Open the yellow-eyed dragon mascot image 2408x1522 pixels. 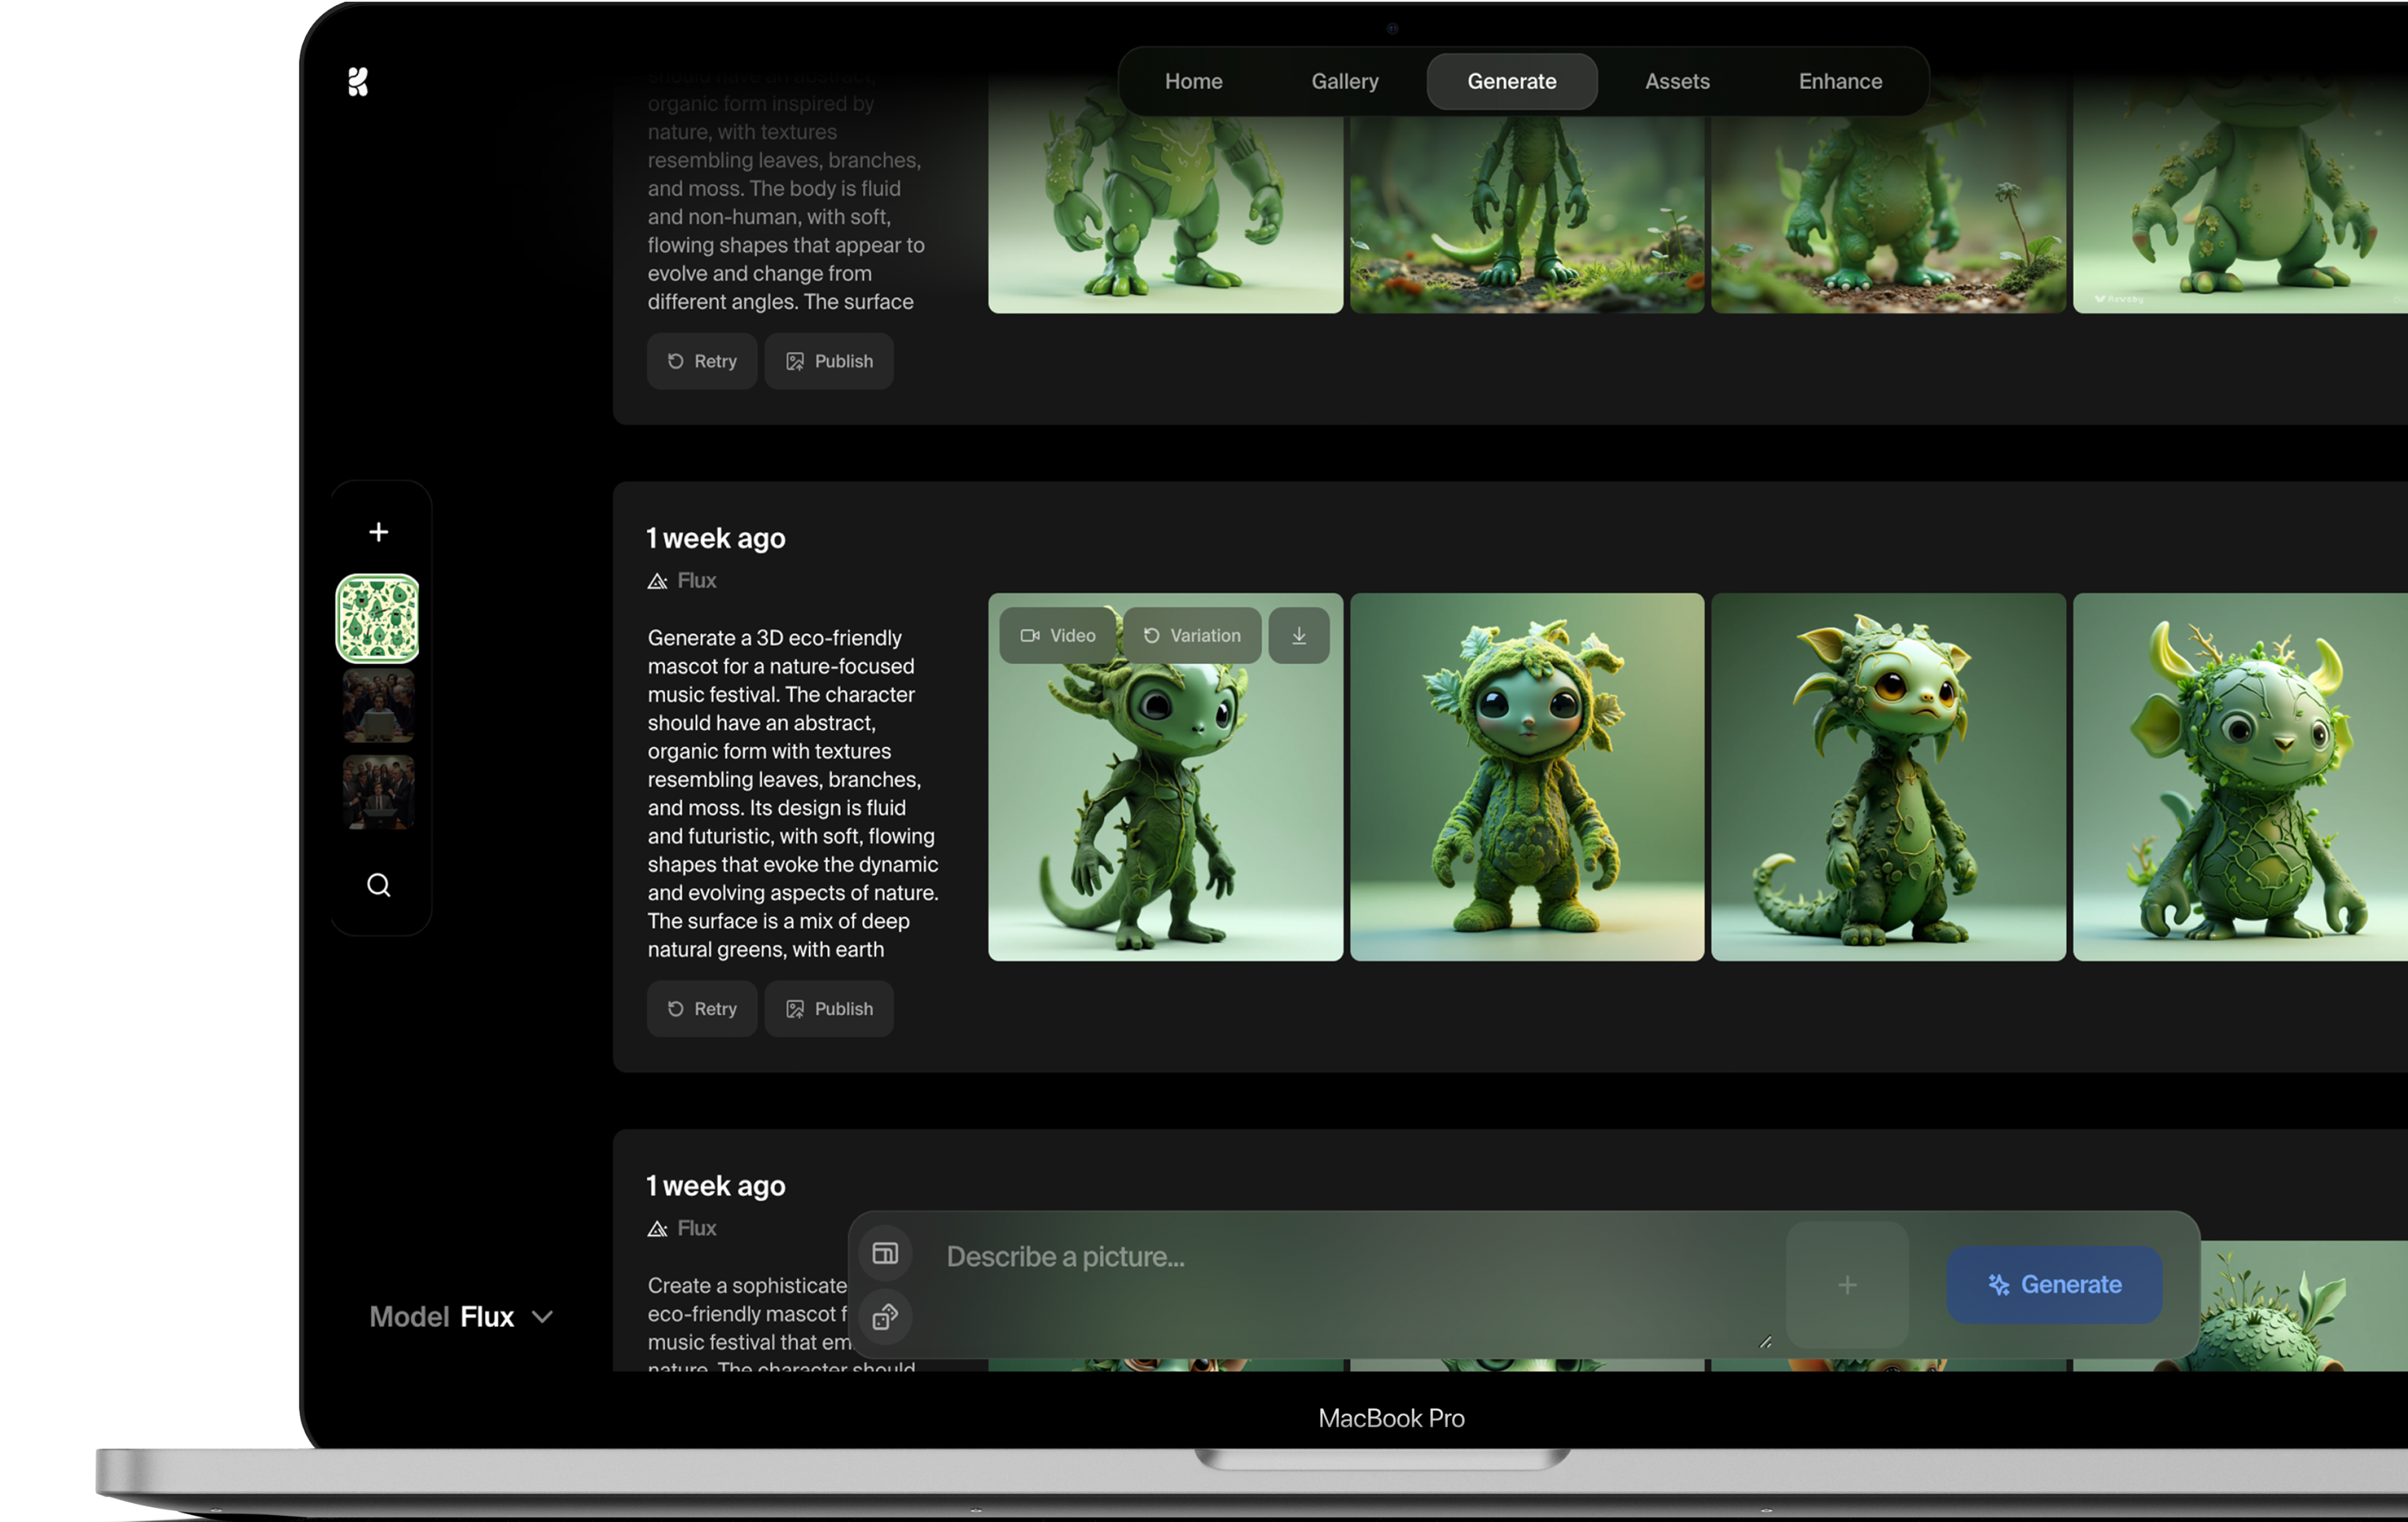pyautogui.click(x=1888, y=777)
